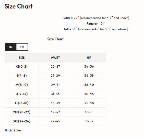Select the IN unit toggle
The width and height of the screenshot is (144, 137).
click(11, 47)
